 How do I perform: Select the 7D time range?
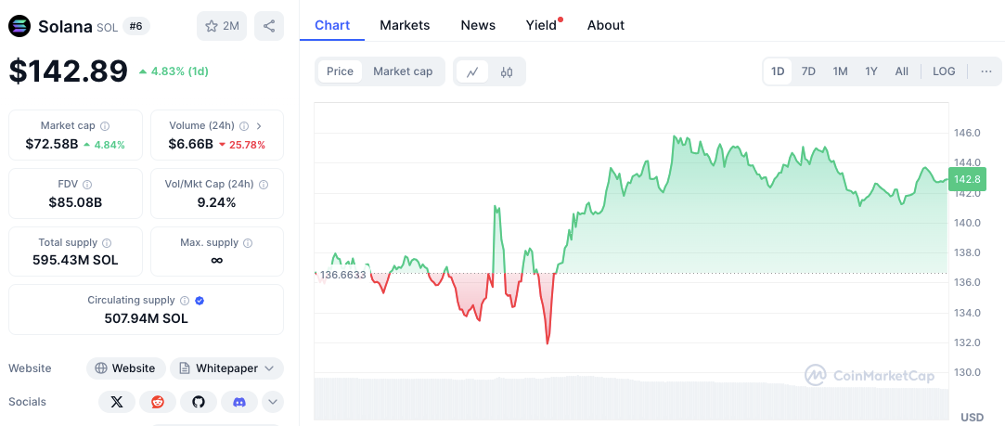808,71
